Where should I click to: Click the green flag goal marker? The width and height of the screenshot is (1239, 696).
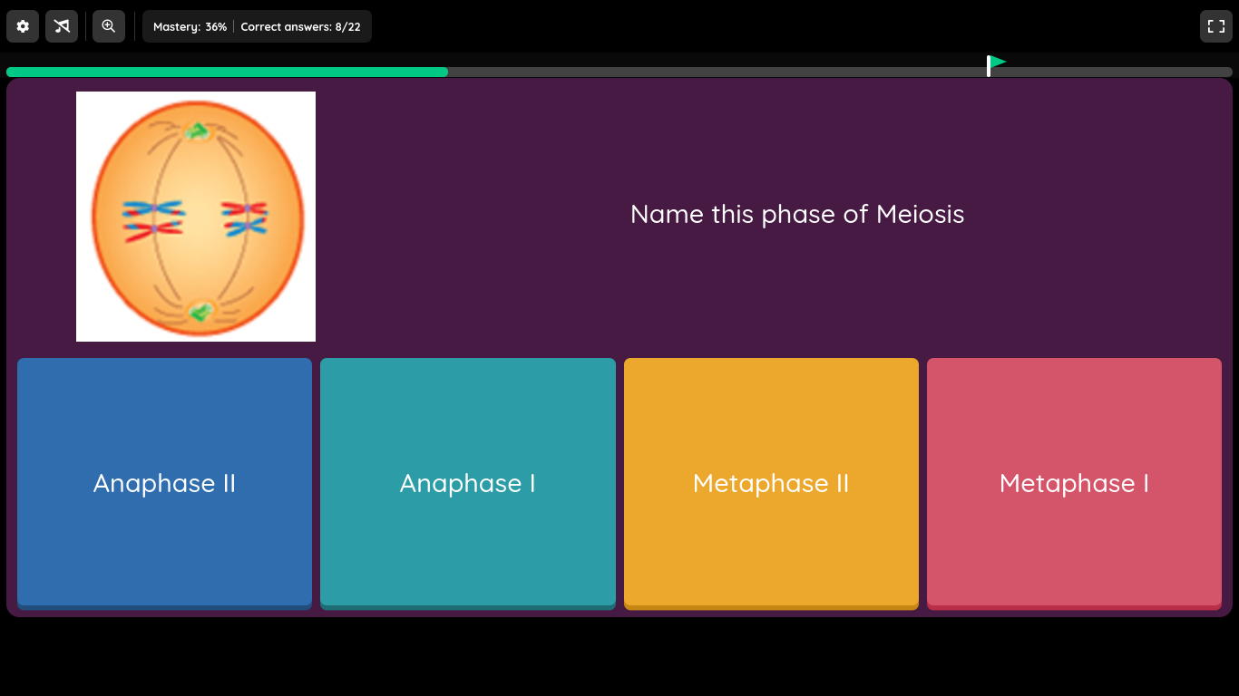click(x=996, y=63)
